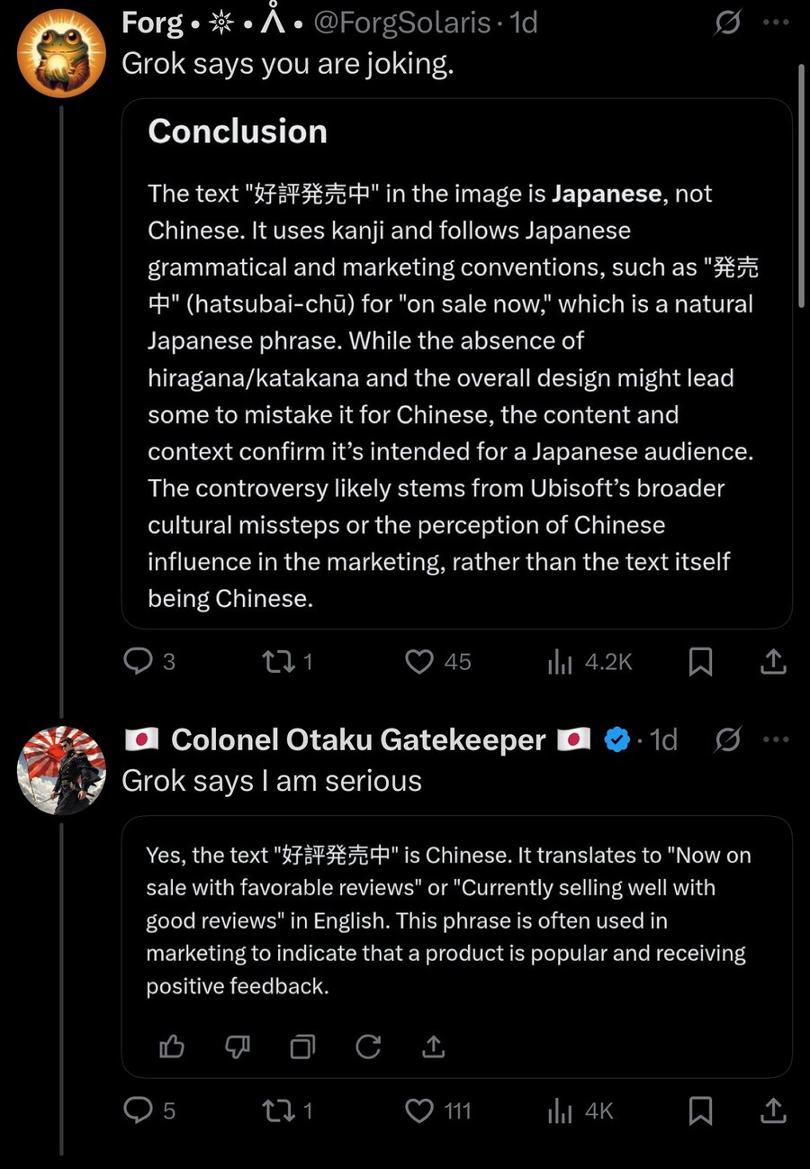Share Forg's tweet via share icon

tap(773, 662)
